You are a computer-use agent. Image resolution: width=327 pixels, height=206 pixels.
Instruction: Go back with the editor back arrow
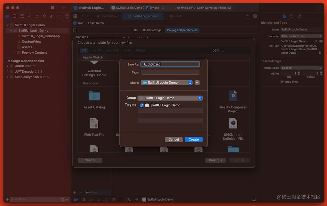click(83, 16)
